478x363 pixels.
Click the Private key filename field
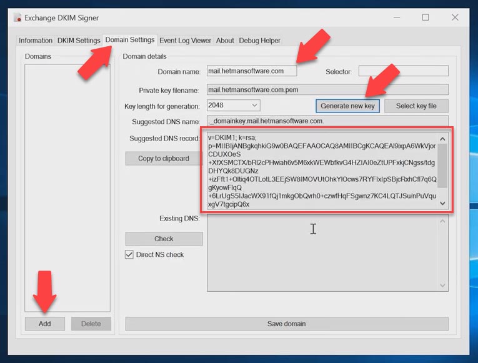click(327, 89)
